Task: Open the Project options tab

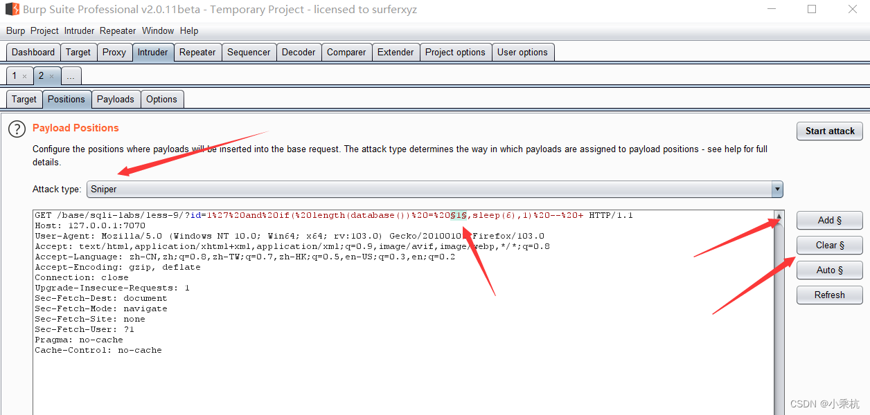Action: [x=455, y=52]
